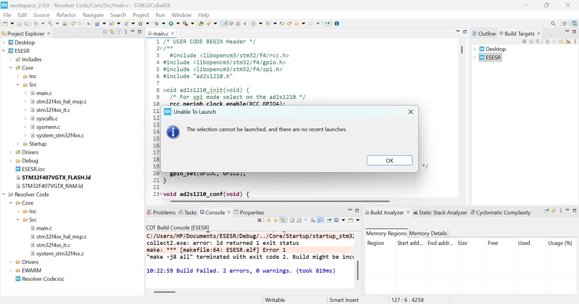Click the Clear Console X icon
Image resolution: width=579 pixels, height=304 pixels.
click(312, 220)
